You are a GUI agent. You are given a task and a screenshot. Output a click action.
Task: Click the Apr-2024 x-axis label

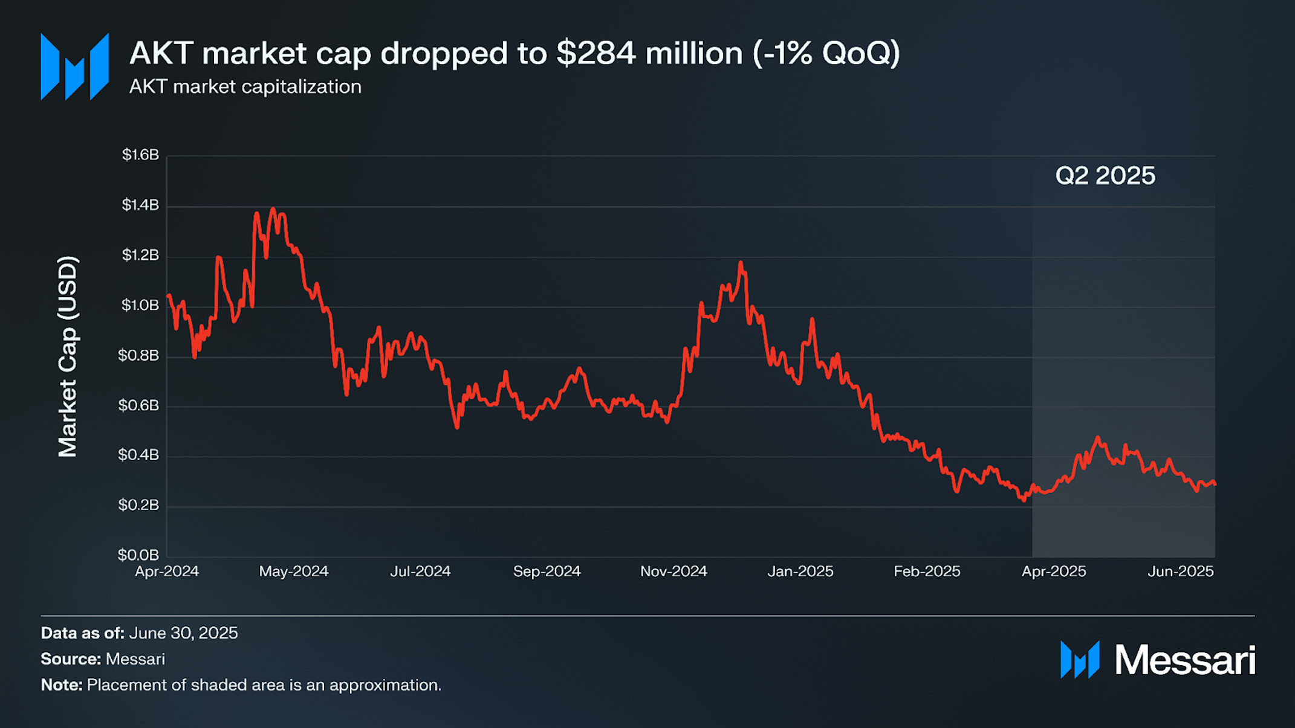(x=167, y=572)
